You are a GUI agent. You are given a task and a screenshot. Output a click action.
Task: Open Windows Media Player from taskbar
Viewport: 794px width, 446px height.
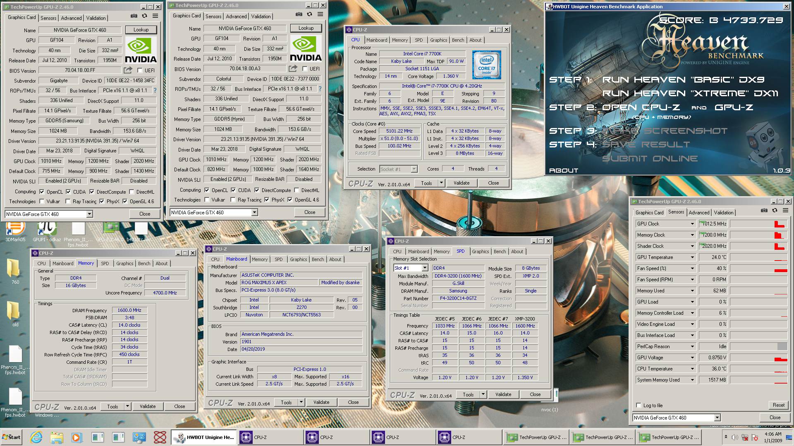pos(76,437)
